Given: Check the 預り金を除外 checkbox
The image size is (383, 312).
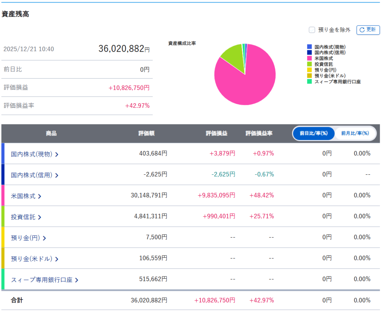Looking at the screenshot, I should [x=312, y=30].
